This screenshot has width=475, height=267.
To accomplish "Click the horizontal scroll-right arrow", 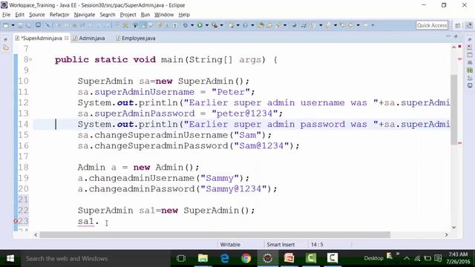I will [446, 235].
